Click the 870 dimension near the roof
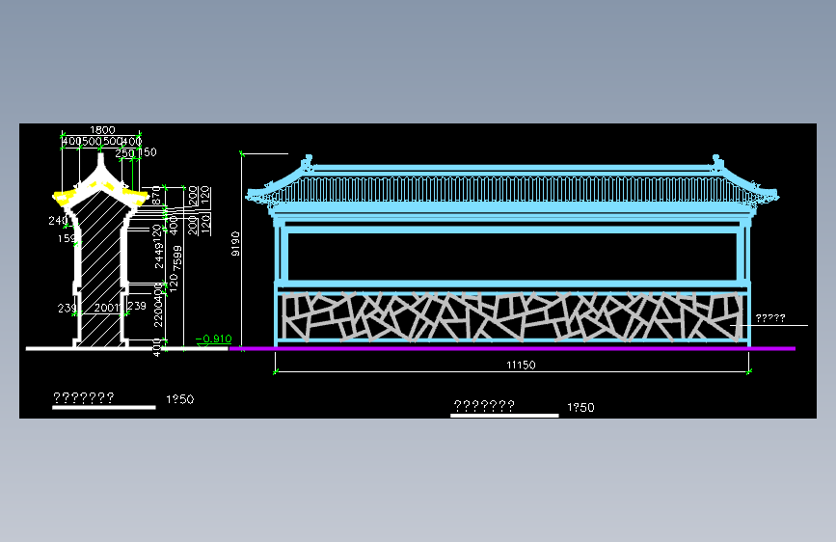The width and height of the screenshot is (836, 542). pyautogui.click(x=156, y=195)
